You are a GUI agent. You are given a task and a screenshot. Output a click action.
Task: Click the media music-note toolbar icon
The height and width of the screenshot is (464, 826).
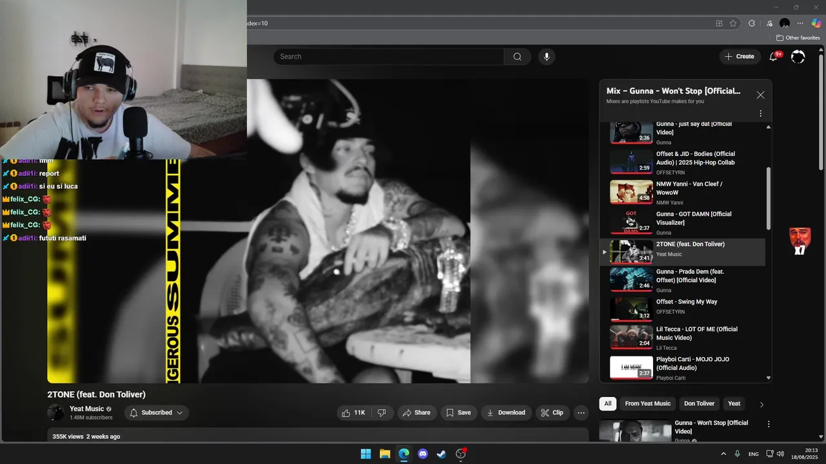click(768, 23)
